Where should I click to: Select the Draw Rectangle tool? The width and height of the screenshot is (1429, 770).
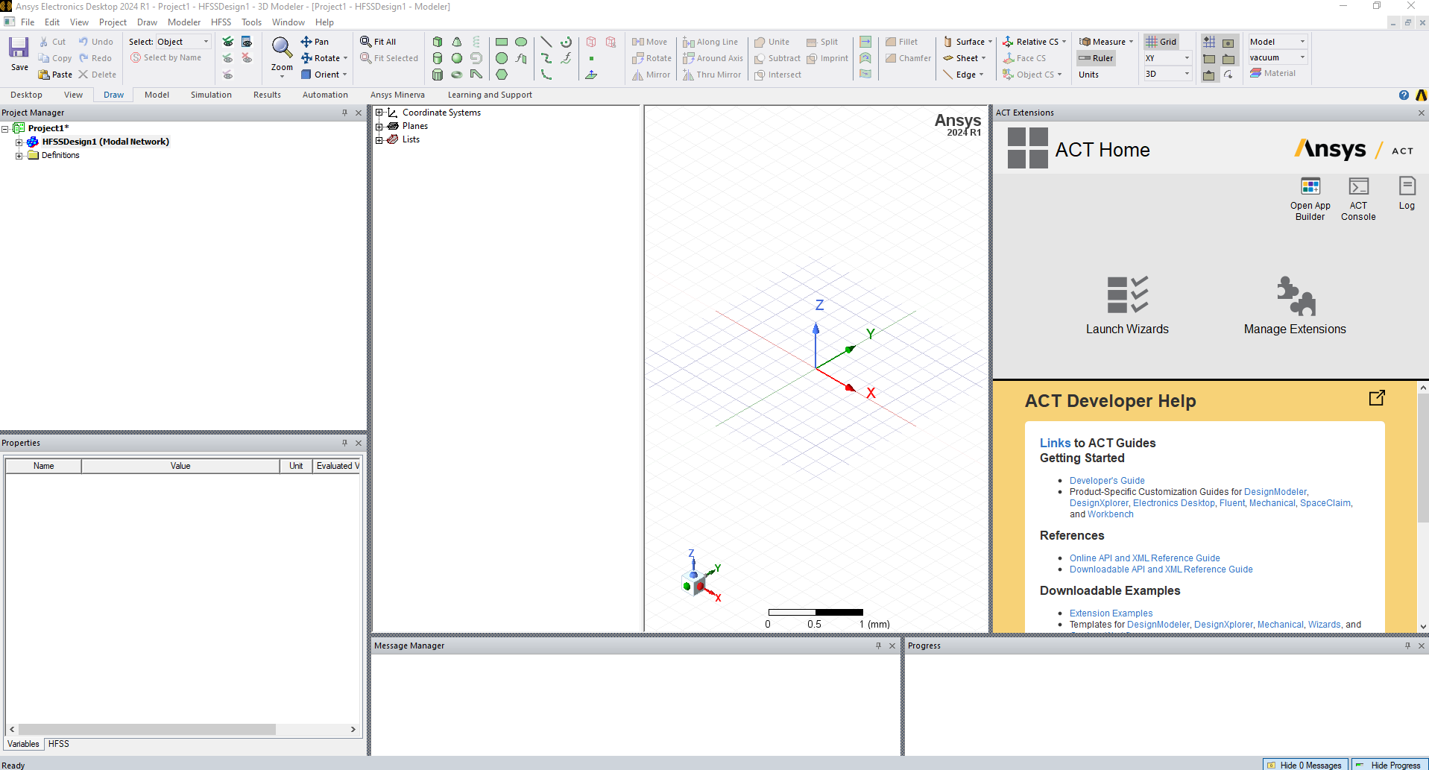click(502, 42)
